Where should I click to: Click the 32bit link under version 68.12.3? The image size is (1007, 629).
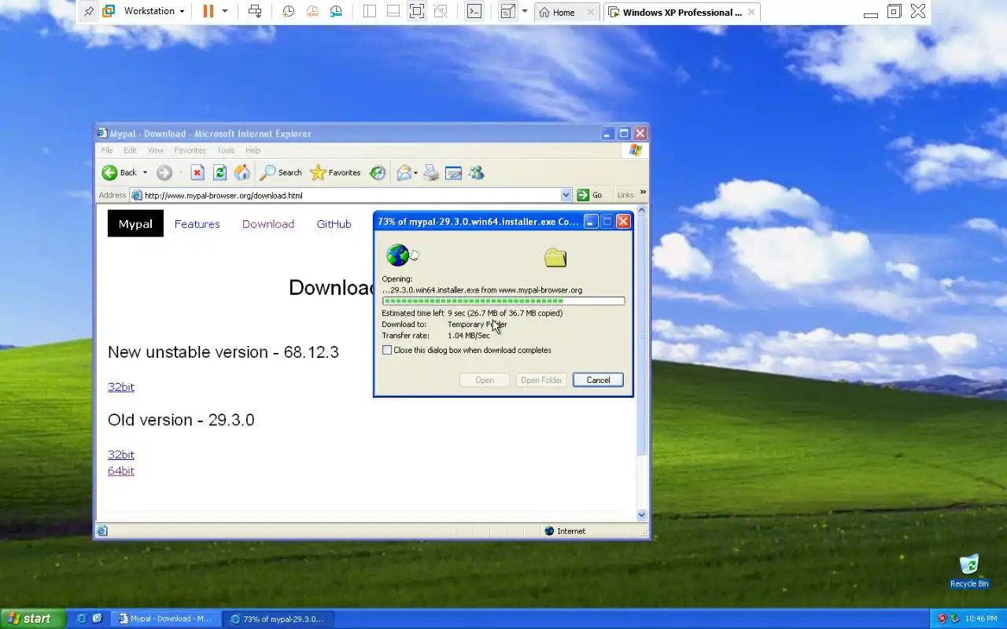tap(121, 387)
